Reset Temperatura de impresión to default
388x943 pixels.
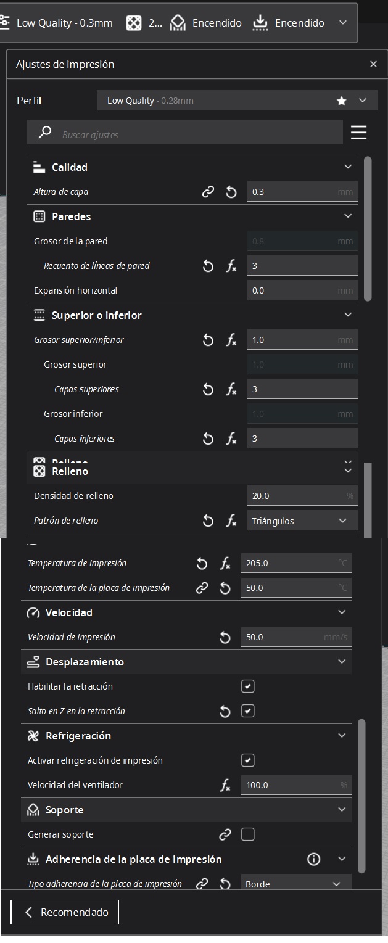pyautogui.click(x=202, y=563)
